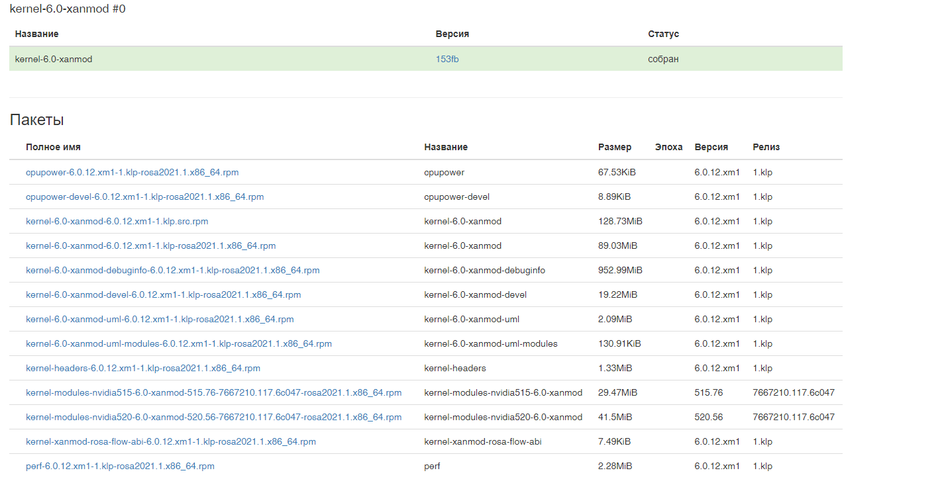
Task: Open the kernel-headers rpm package link
Action: (x=142, y=368)
